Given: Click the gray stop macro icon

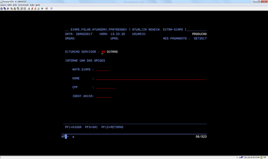Looking at the screenshot, I should [x=35, y=8].
